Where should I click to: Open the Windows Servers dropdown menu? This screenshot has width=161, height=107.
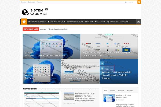point(37,22)
